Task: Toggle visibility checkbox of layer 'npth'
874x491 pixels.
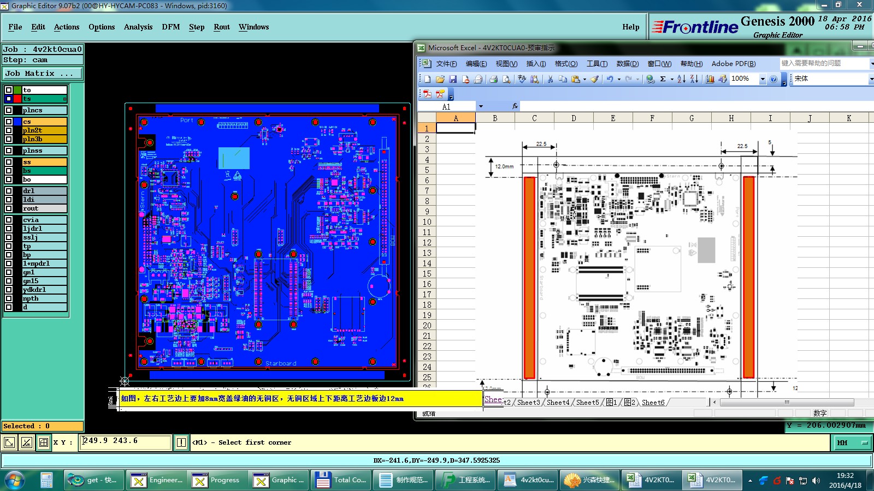Action: click(x=9, y=298)
